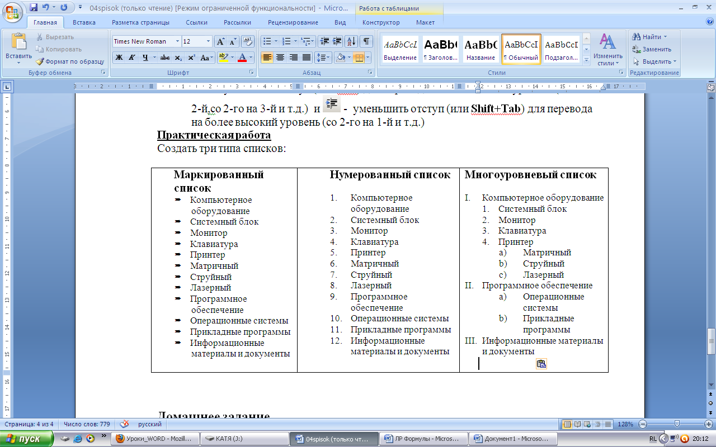The width and height of the screenshot is (716, 447).
Task: Click the Paste Options smart tag in table
Action: coord(541,364)
